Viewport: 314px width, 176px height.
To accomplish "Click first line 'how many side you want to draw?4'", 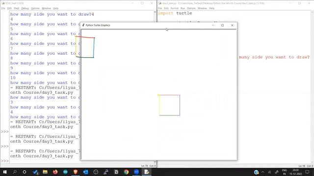I will [52, 14].
